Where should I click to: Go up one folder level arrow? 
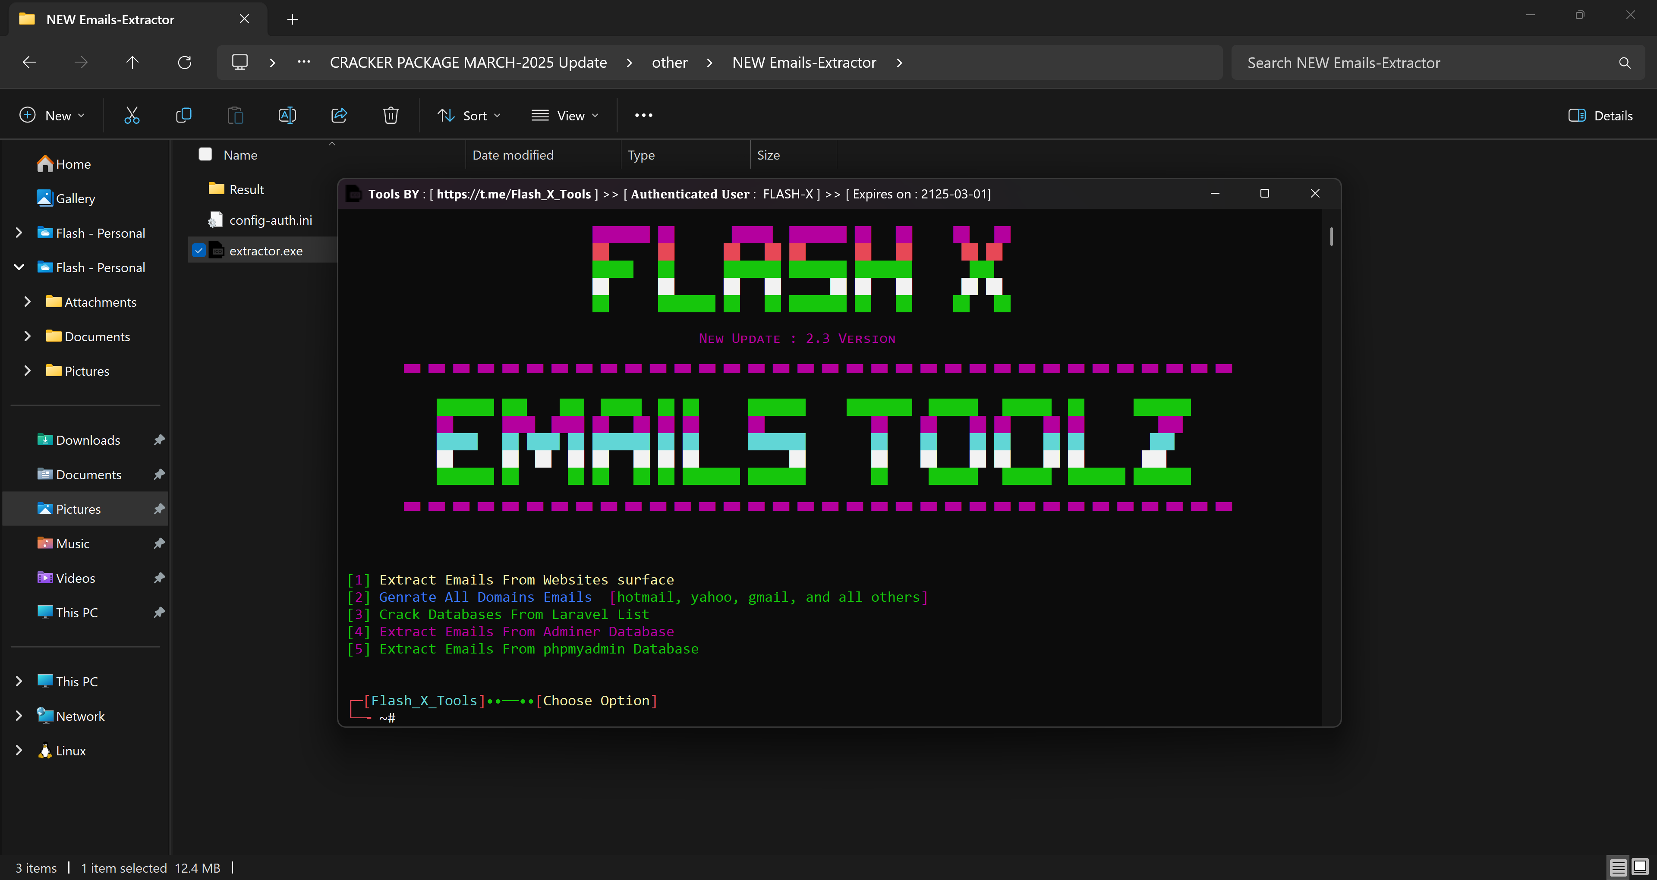pyautogui.click(x=132, y=63)
